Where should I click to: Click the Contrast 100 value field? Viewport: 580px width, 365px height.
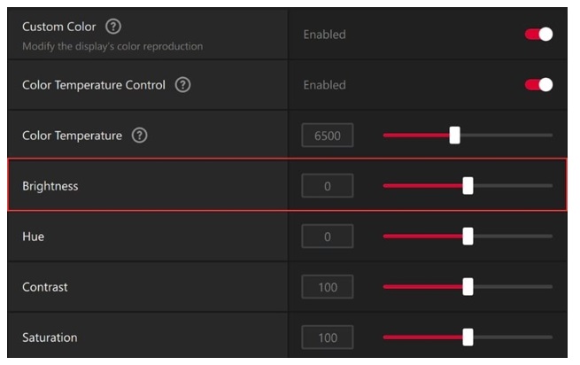(327, 287)
